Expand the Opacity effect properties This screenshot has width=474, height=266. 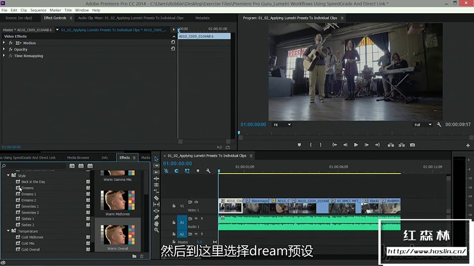tap(4, 49)
